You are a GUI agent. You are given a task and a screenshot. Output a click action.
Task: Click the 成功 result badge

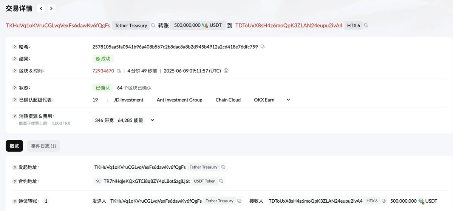click(x=103, y=59)
